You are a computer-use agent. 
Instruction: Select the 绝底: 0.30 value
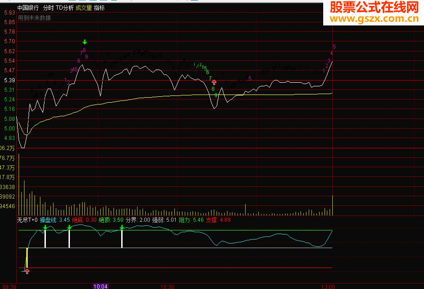click(x=84, y=220)
